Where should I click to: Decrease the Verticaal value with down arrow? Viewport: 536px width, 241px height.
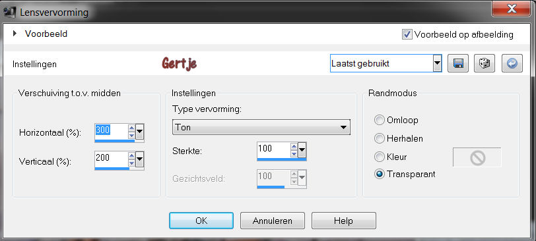click(x=131, y=163)
